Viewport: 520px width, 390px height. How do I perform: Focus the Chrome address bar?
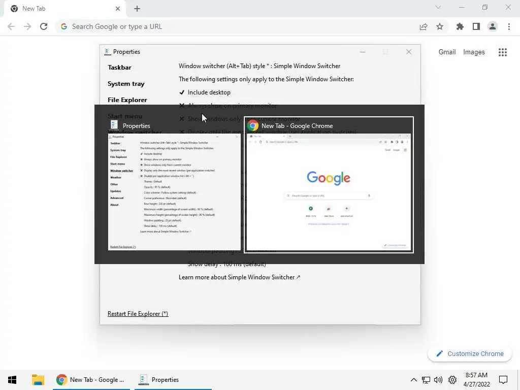239,26
